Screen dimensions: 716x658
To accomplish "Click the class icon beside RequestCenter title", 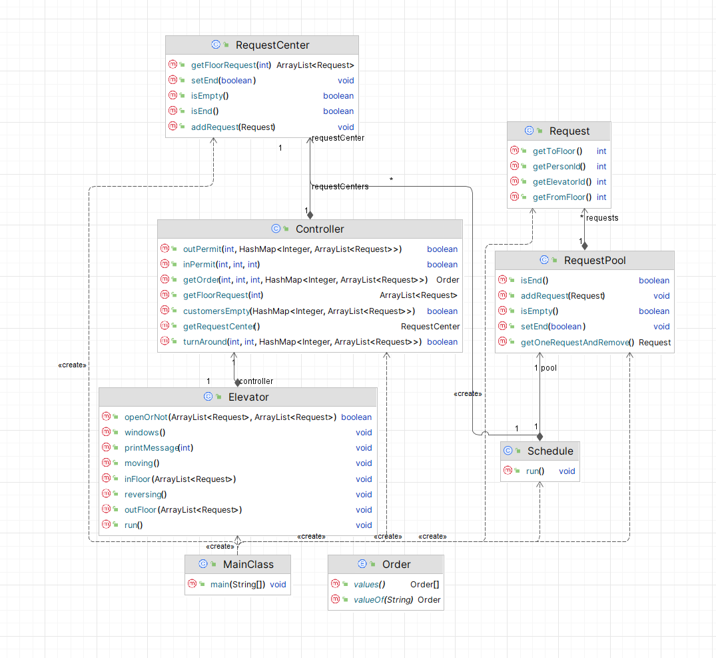I will (x=216, y=45).
